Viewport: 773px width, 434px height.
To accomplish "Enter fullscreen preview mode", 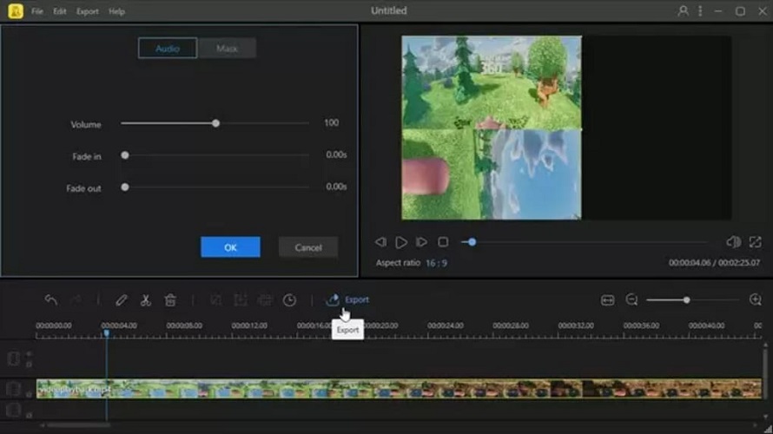I will (755, 242).
